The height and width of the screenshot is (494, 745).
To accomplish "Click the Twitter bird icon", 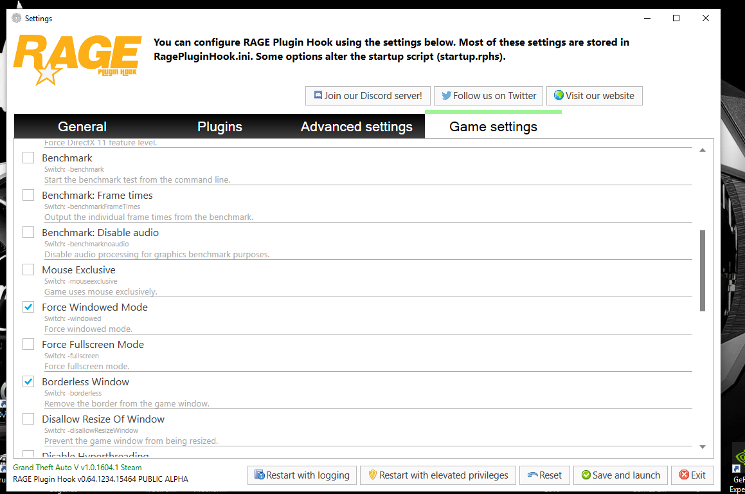I will [x=446, y=96].
